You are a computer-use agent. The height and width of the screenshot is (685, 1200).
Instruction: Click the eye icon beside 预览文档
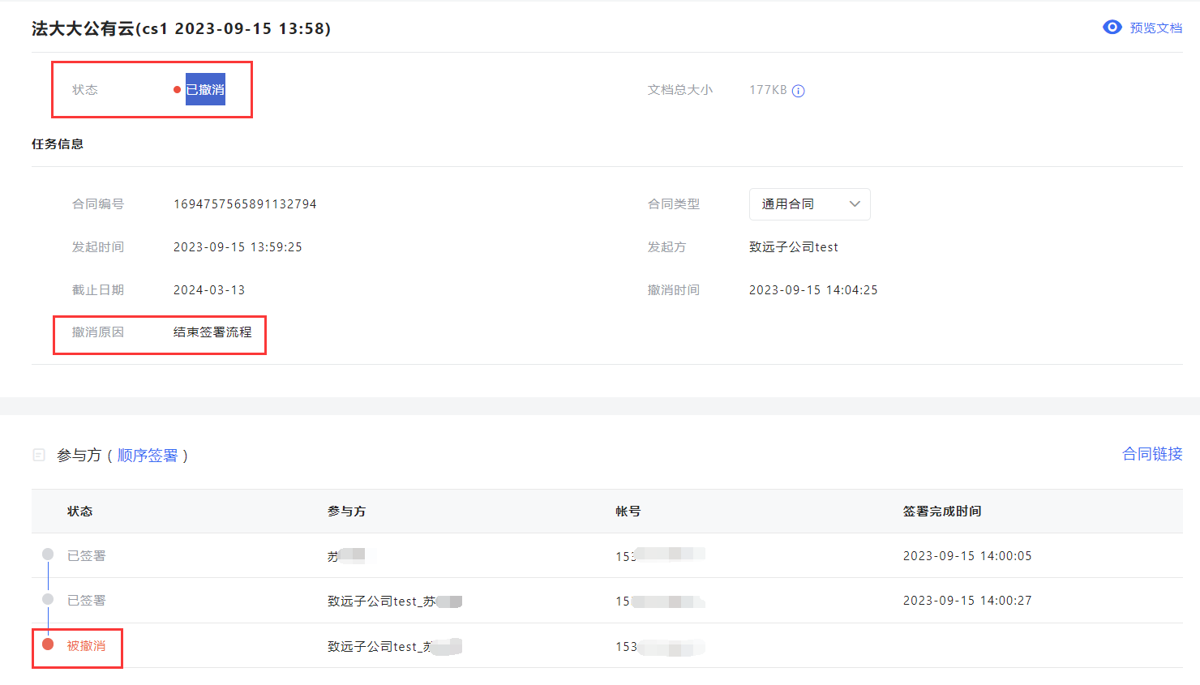click(1112, 28)
